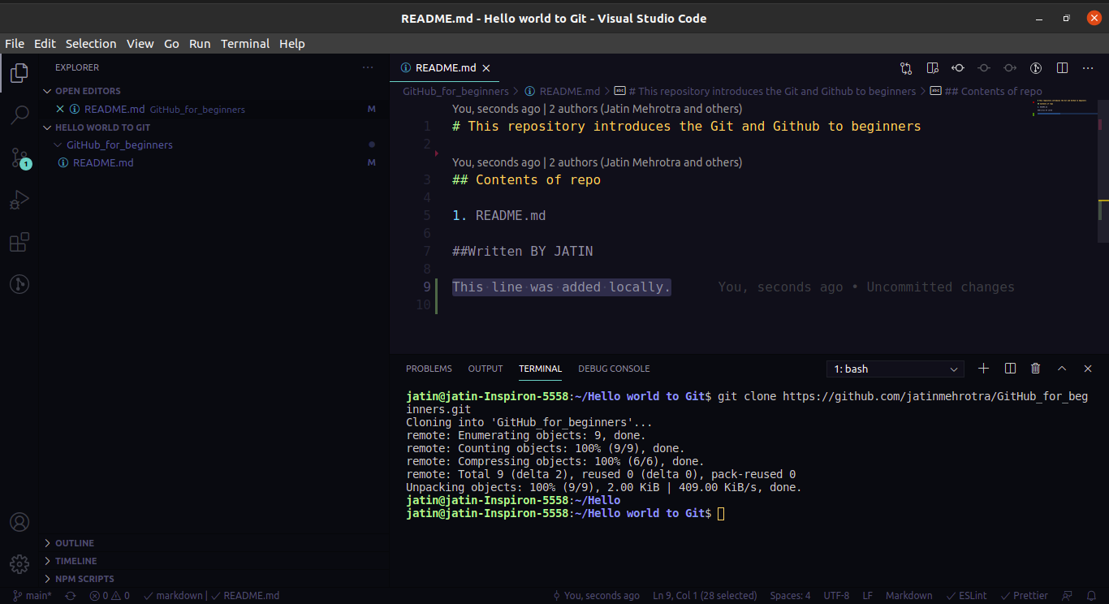Click the Split Editor Right icon
This screenshot has width=1109, height=604.
(1062, 68)
